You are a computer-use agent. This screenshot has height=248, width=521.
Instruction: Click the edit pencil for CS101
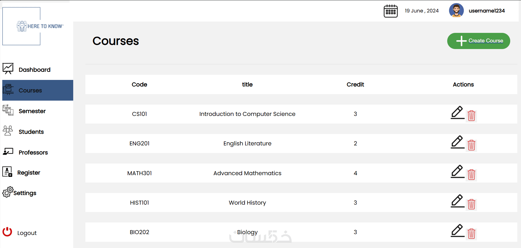point(457,113)
